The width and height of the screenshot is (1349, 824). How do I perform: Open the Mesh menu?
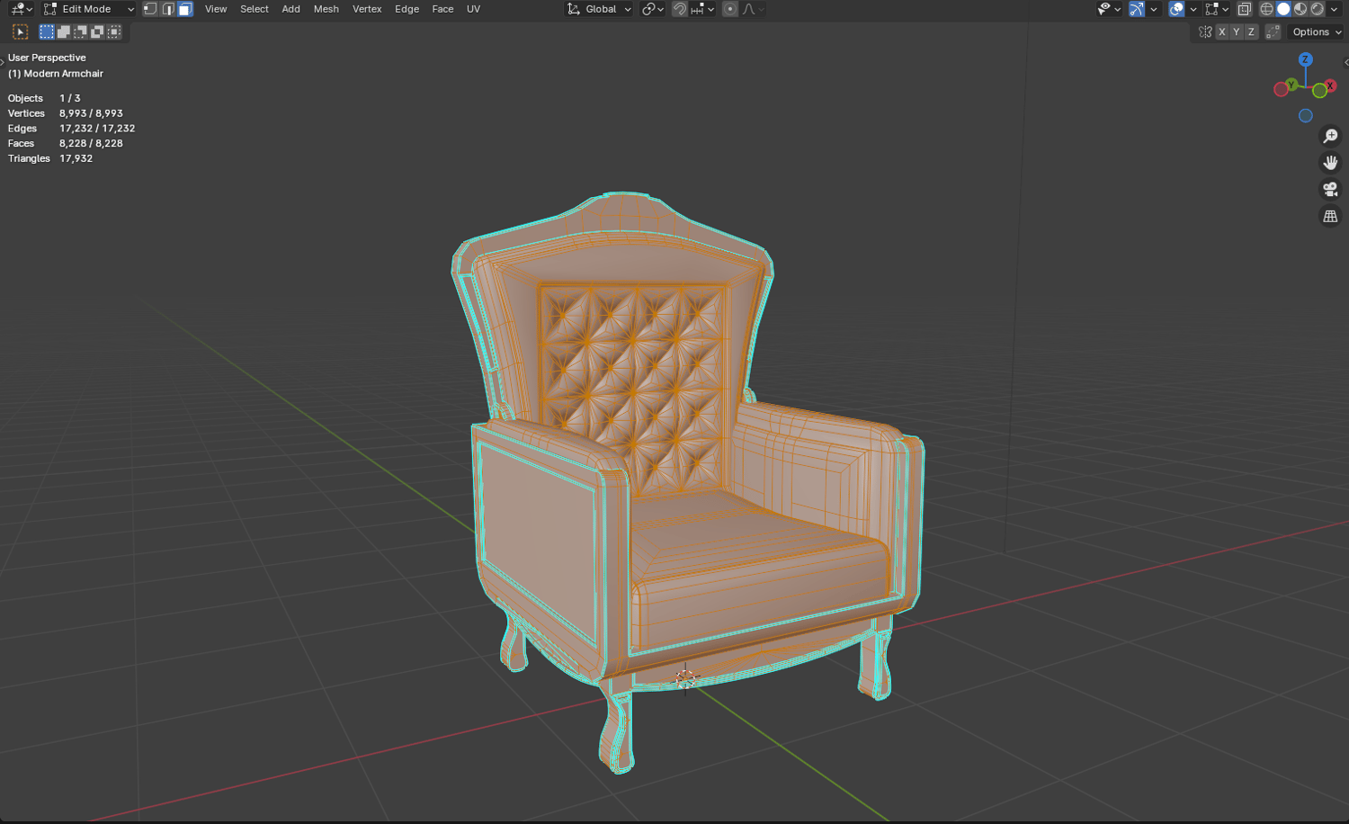[326, 9]
